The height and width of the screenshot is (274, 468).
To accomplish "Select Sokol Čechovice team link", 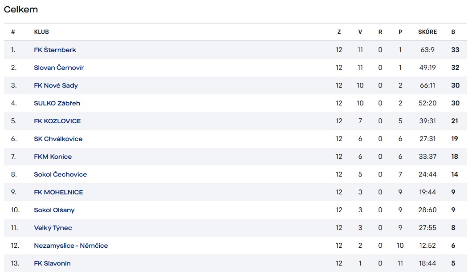I will coord(60,174).
